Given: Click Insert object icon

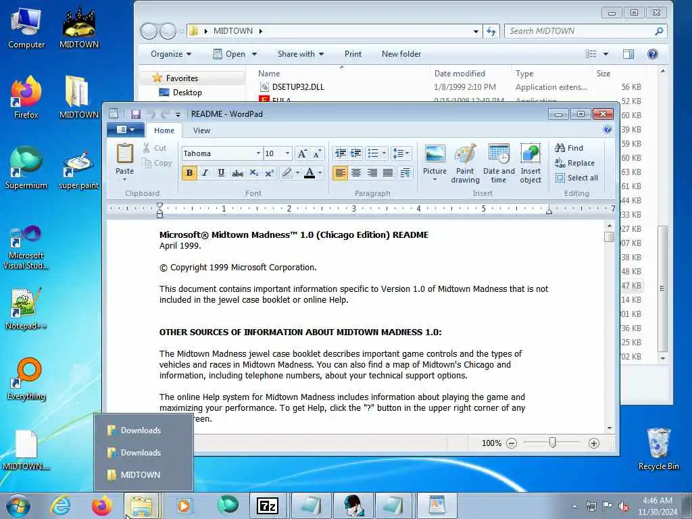Looking at the screenshot, I should [x=530, y=154].
